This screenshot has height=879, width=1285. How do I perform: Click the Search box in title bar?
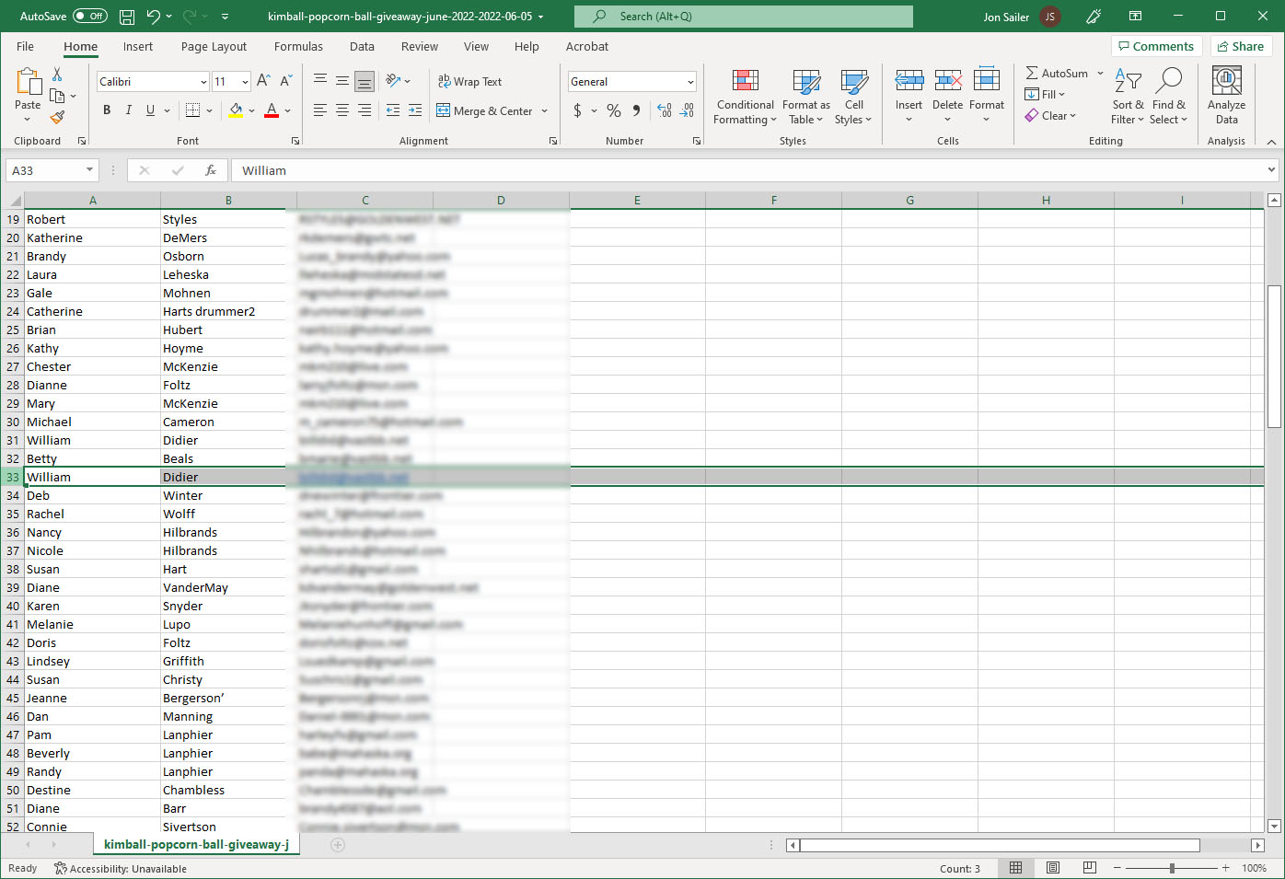click(743, 17)
